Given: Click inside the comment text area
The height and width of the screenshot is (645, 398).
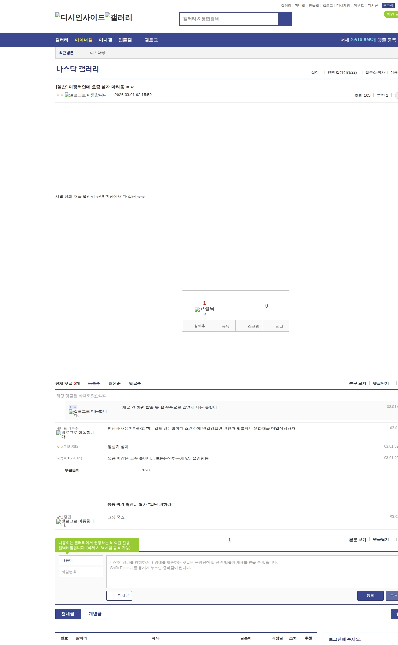Looking at the screenshot, I should coord(252,572).
